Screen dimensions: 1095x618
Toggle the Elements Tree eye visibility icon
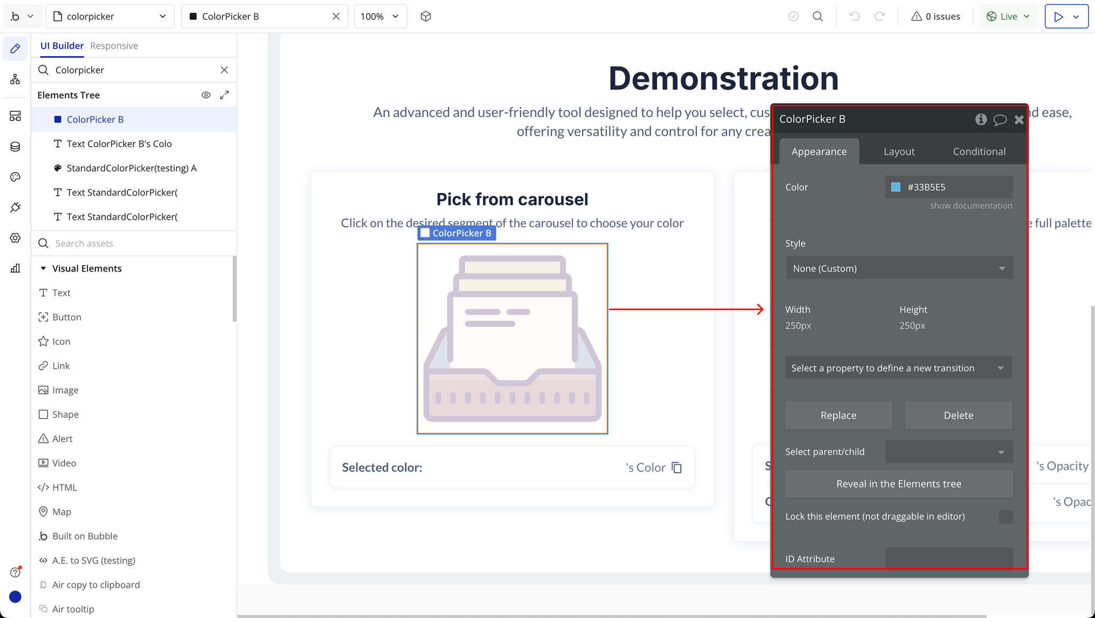coord(206,95)
